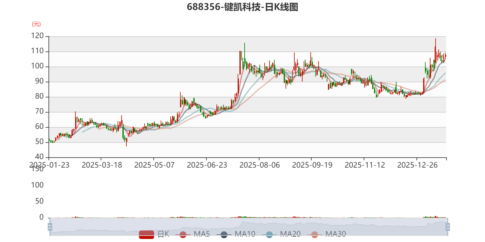The height and width of the screenshot is (242, 485).
Task: Click the 50 volume axis label
Action: [x=39, y=201]
